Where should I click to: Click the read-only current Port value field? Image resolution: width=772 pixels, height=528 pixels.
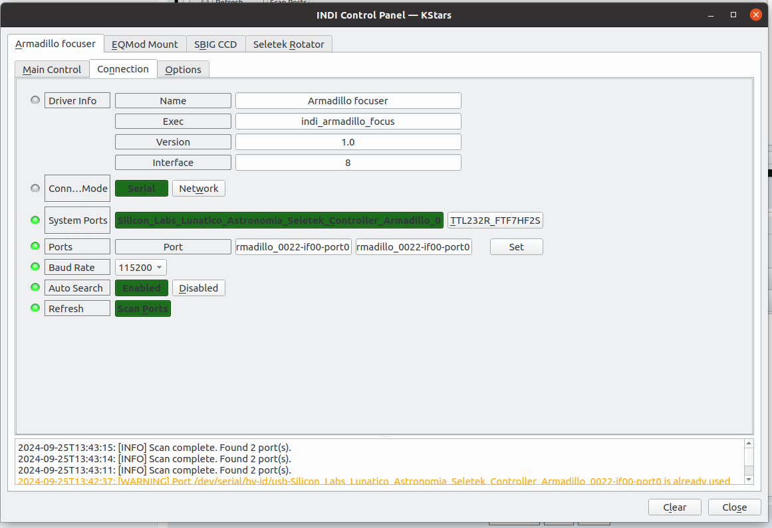click(293, 247)
